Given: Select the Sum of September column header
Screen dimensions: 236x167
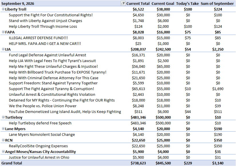Looking at the screenshot, I should tap(217, 3).
